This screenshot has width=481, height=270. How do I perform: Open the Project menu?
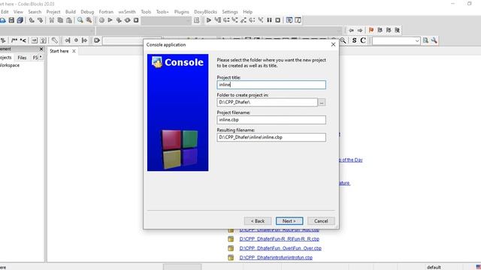[x=53, y=12]
